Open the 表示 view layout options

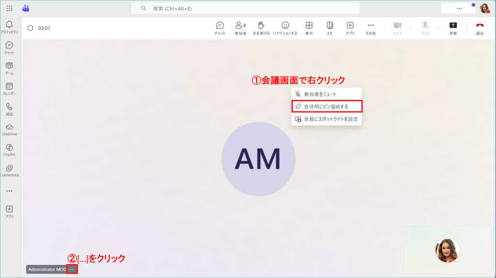coord(309,28)
